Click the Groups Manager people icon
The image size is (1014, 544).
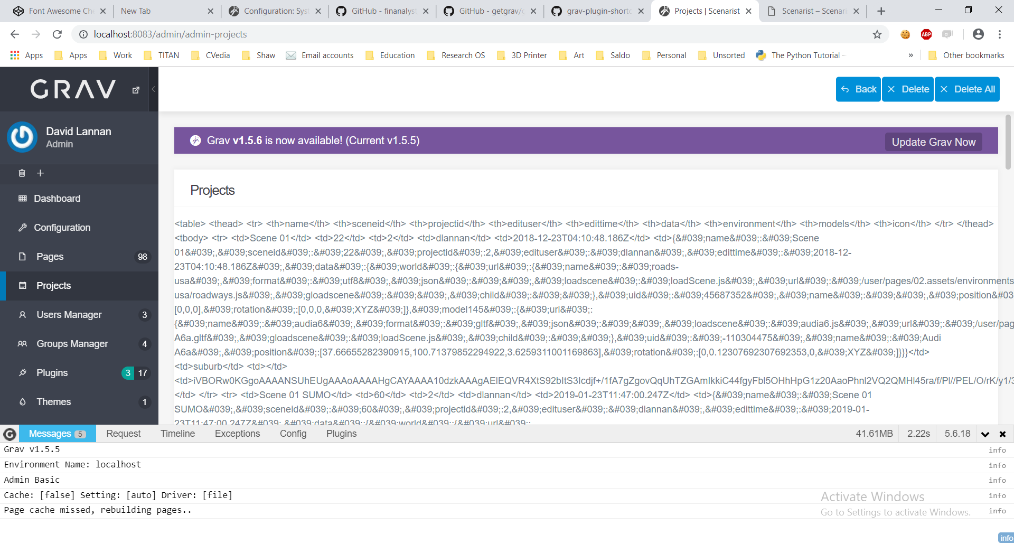click(x=22, y=344)
